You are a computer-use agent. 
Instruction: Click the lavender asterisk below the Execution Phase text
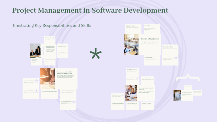(176, 58)
